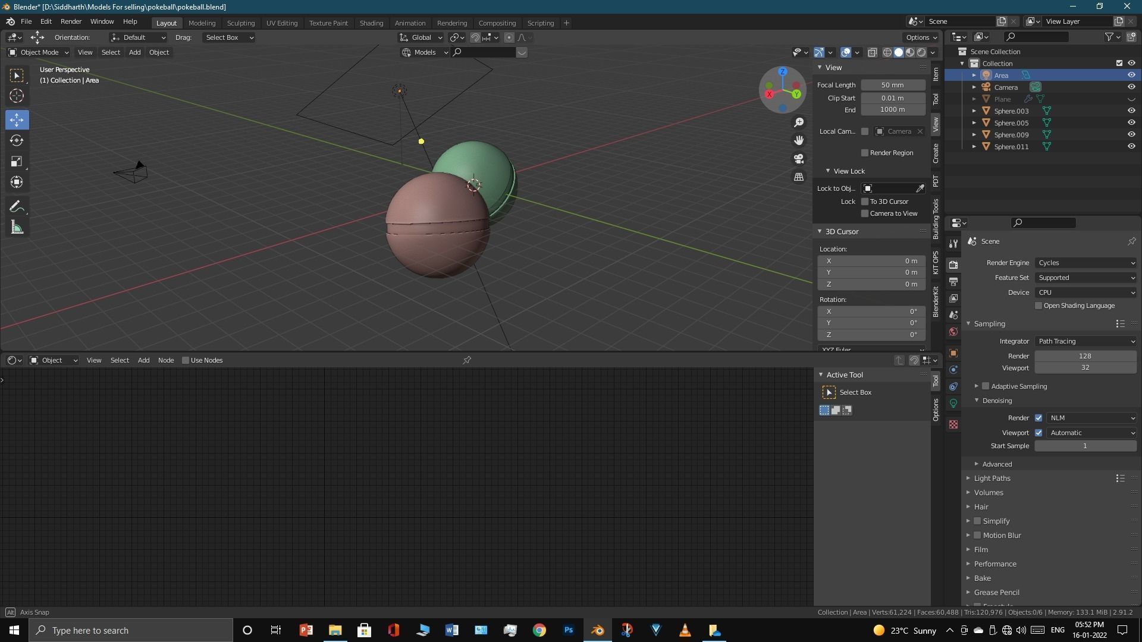Pick the Select Box tool in toolbar
This screenshot has height=642, width=1142.
[17, 75]
